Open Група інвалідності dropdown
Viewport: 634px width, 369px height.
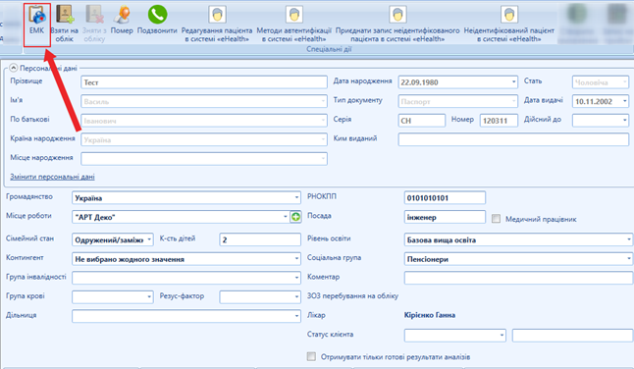(296, 278)
